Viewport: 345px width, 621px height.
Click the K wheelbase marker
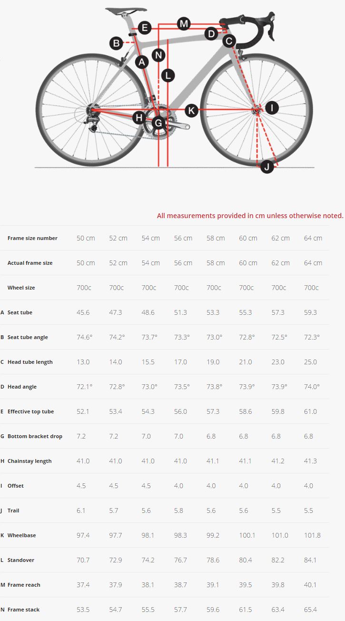click(191, 110)
